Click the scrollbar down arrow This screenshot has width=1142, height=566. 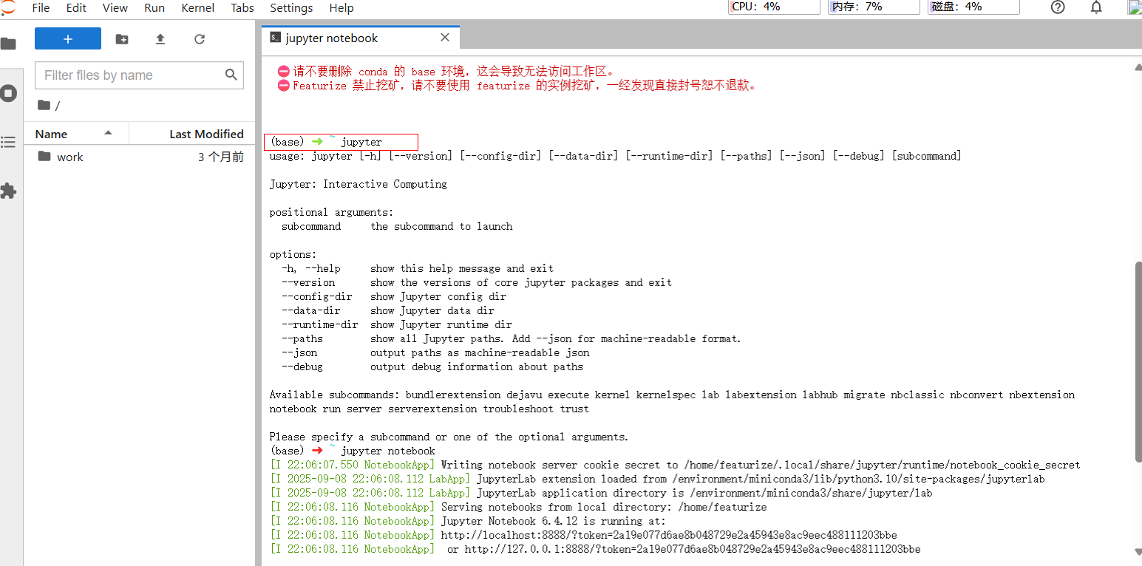click(1138, 550)
